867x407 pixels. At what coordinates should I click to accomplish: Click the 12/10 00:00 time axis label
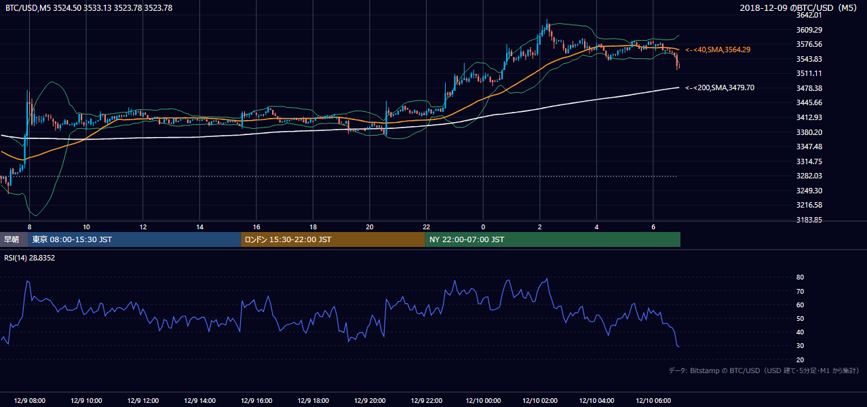pyautogui.click(x=483, y=401)
